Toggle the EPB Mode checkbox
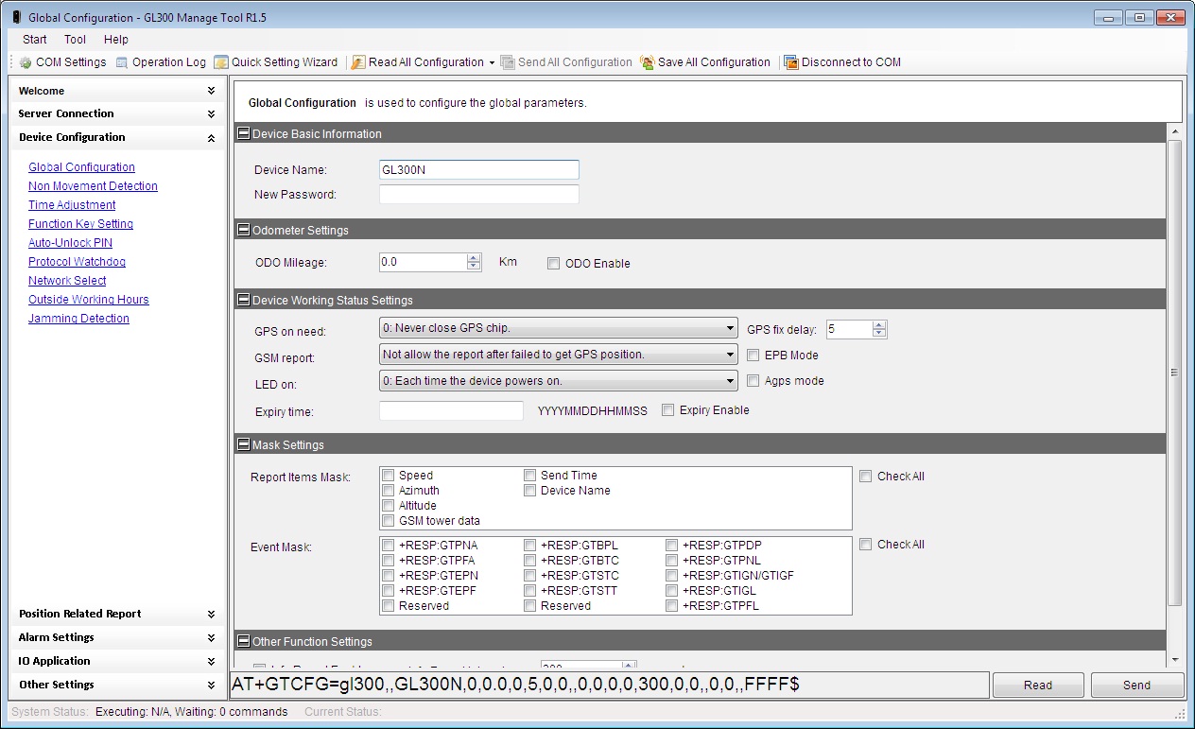Image resolution: width=1195 pixels, height=729 pixels. tap(753, 356)
